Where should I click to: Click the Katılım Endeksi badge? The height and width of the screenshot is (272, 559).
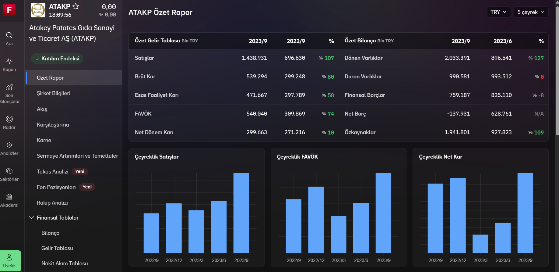pyautogui.click(x=57, y=59)
